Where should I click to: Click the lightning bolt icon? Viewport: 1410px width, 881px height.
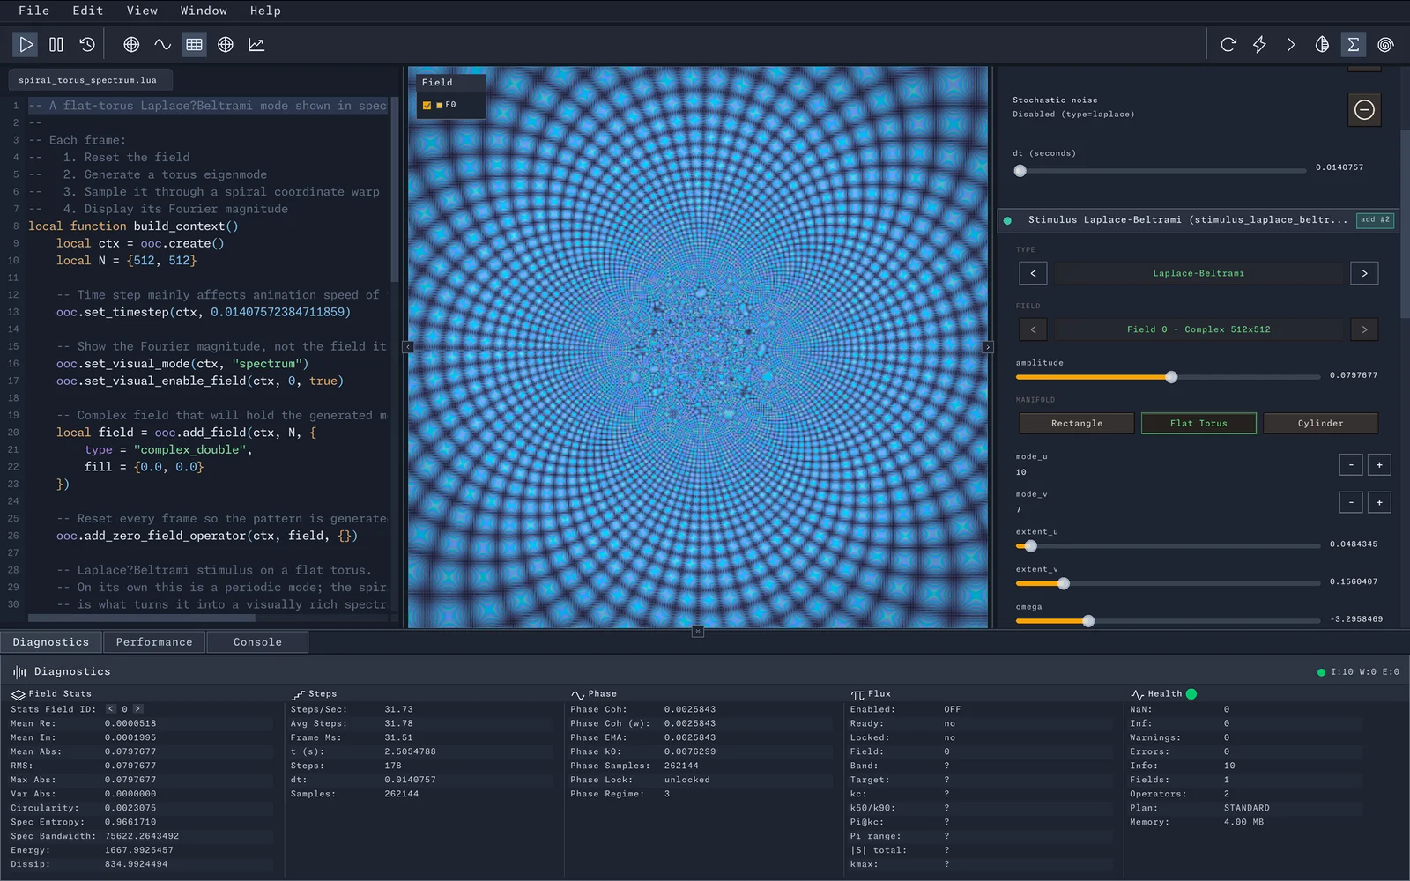[x=1259, y=44]
